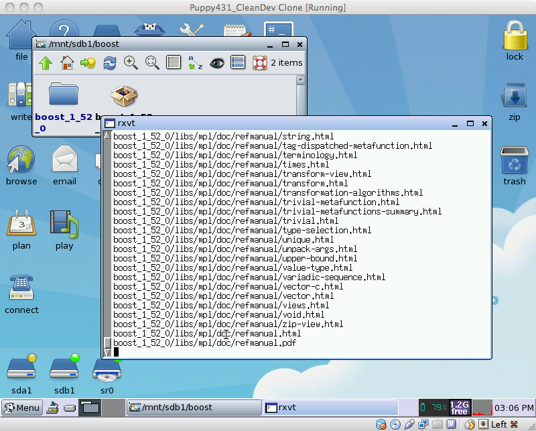Click the home folder toolbar icon
The image size is (536, 431).
[x=67, y=63]
